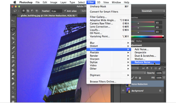Viewport: 176px width, 103px height.
Task: Select the Path Selection tool
Action: 13,93
